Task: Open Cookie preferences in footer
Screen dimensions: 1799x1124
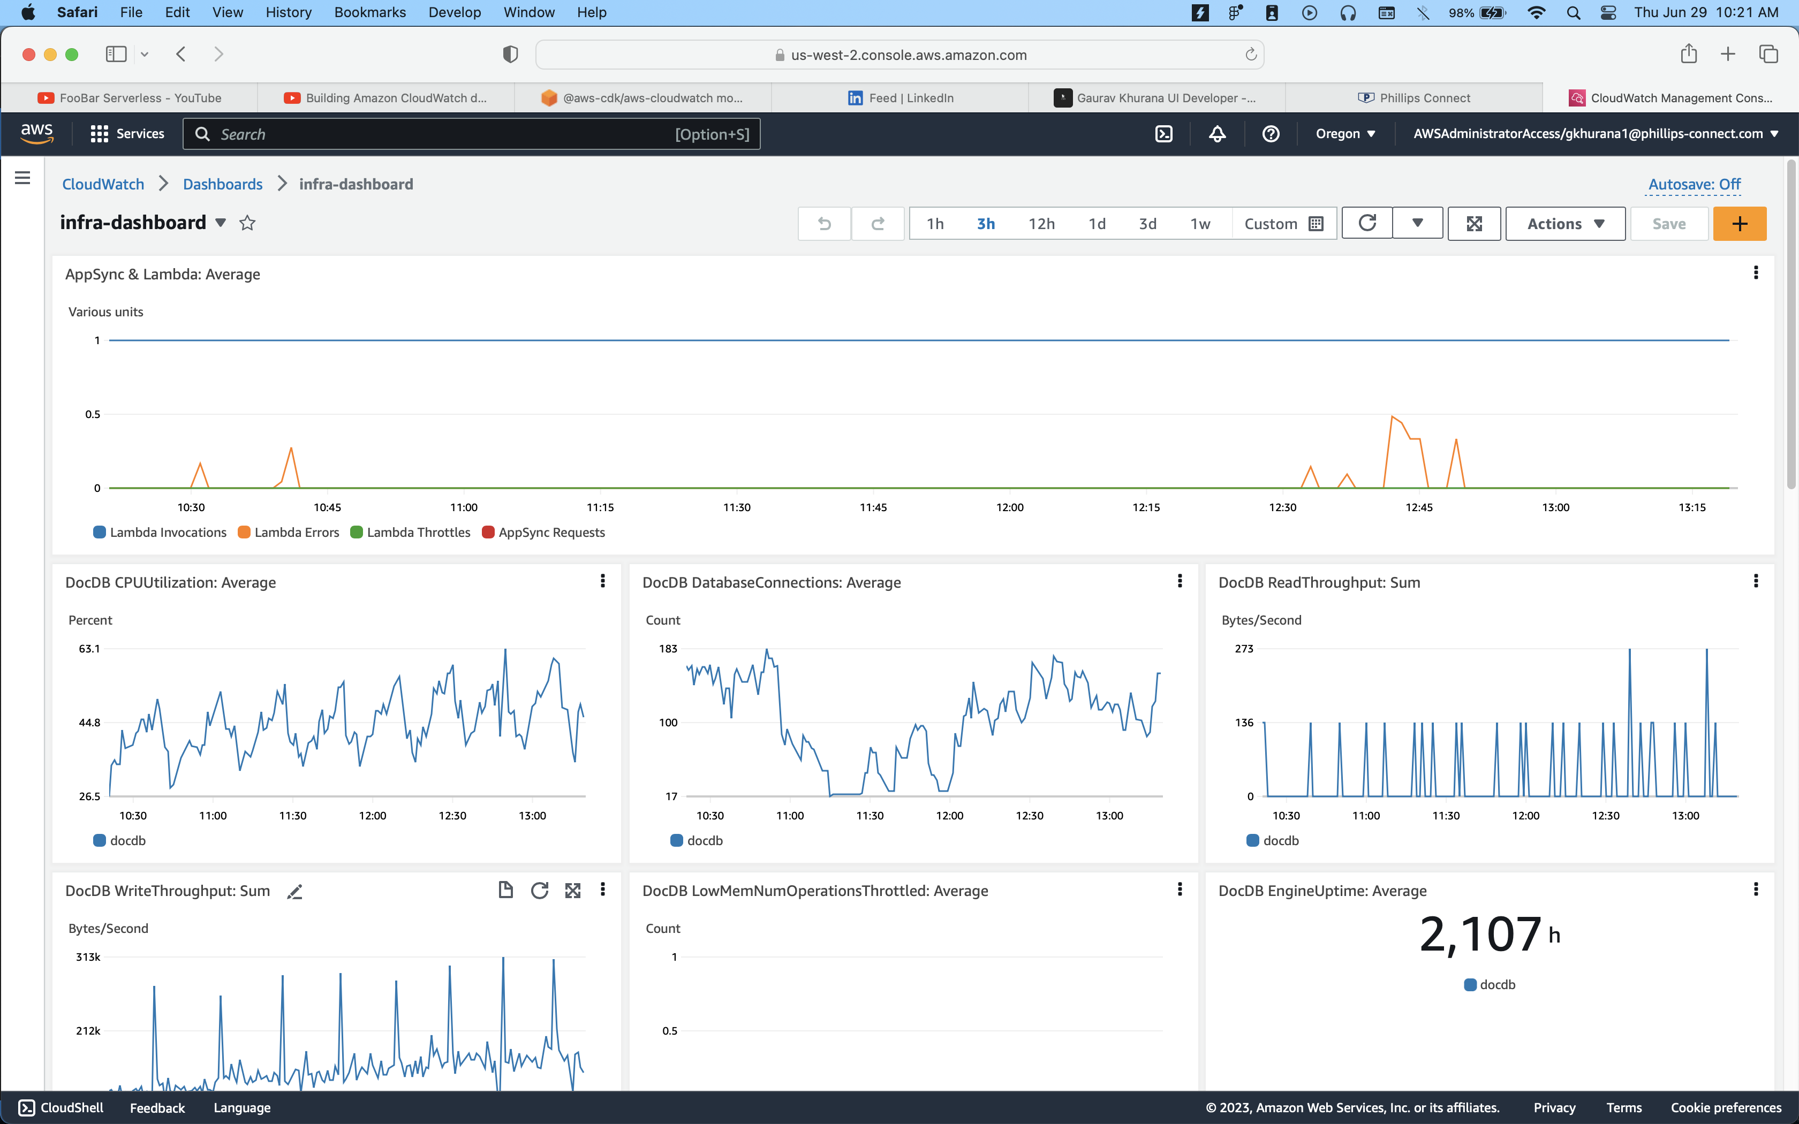Action: coord(1726,1107)
